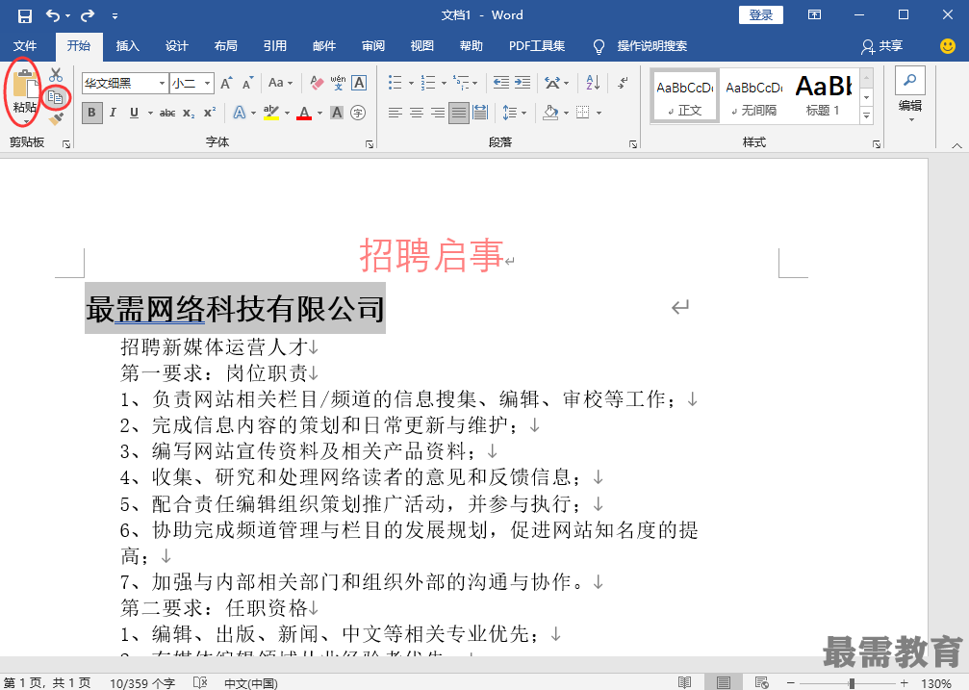The image size is (969, 690).
Task: Select the Format Painter brush
Action: pyautogui.click(x=56, y=118)
